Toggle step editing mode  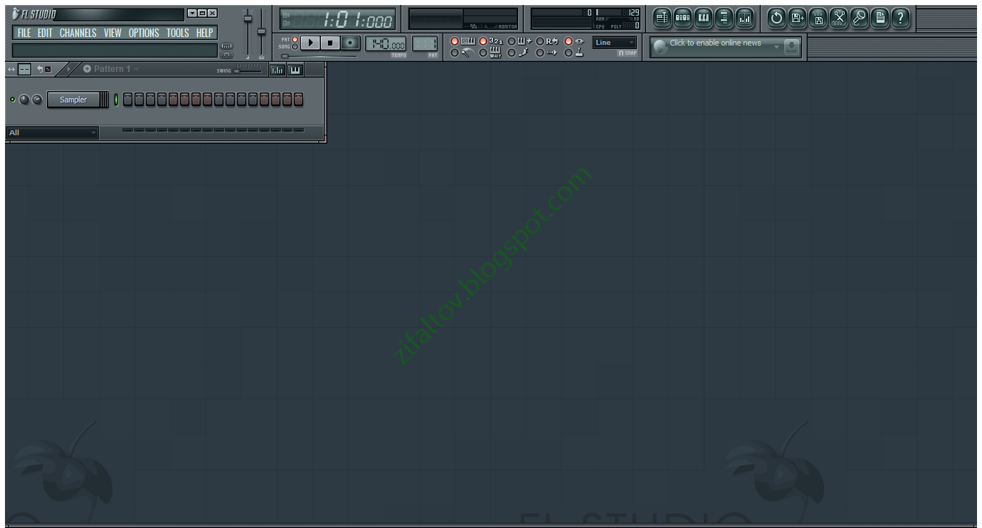pyautogui.click(x=512, y=53)
